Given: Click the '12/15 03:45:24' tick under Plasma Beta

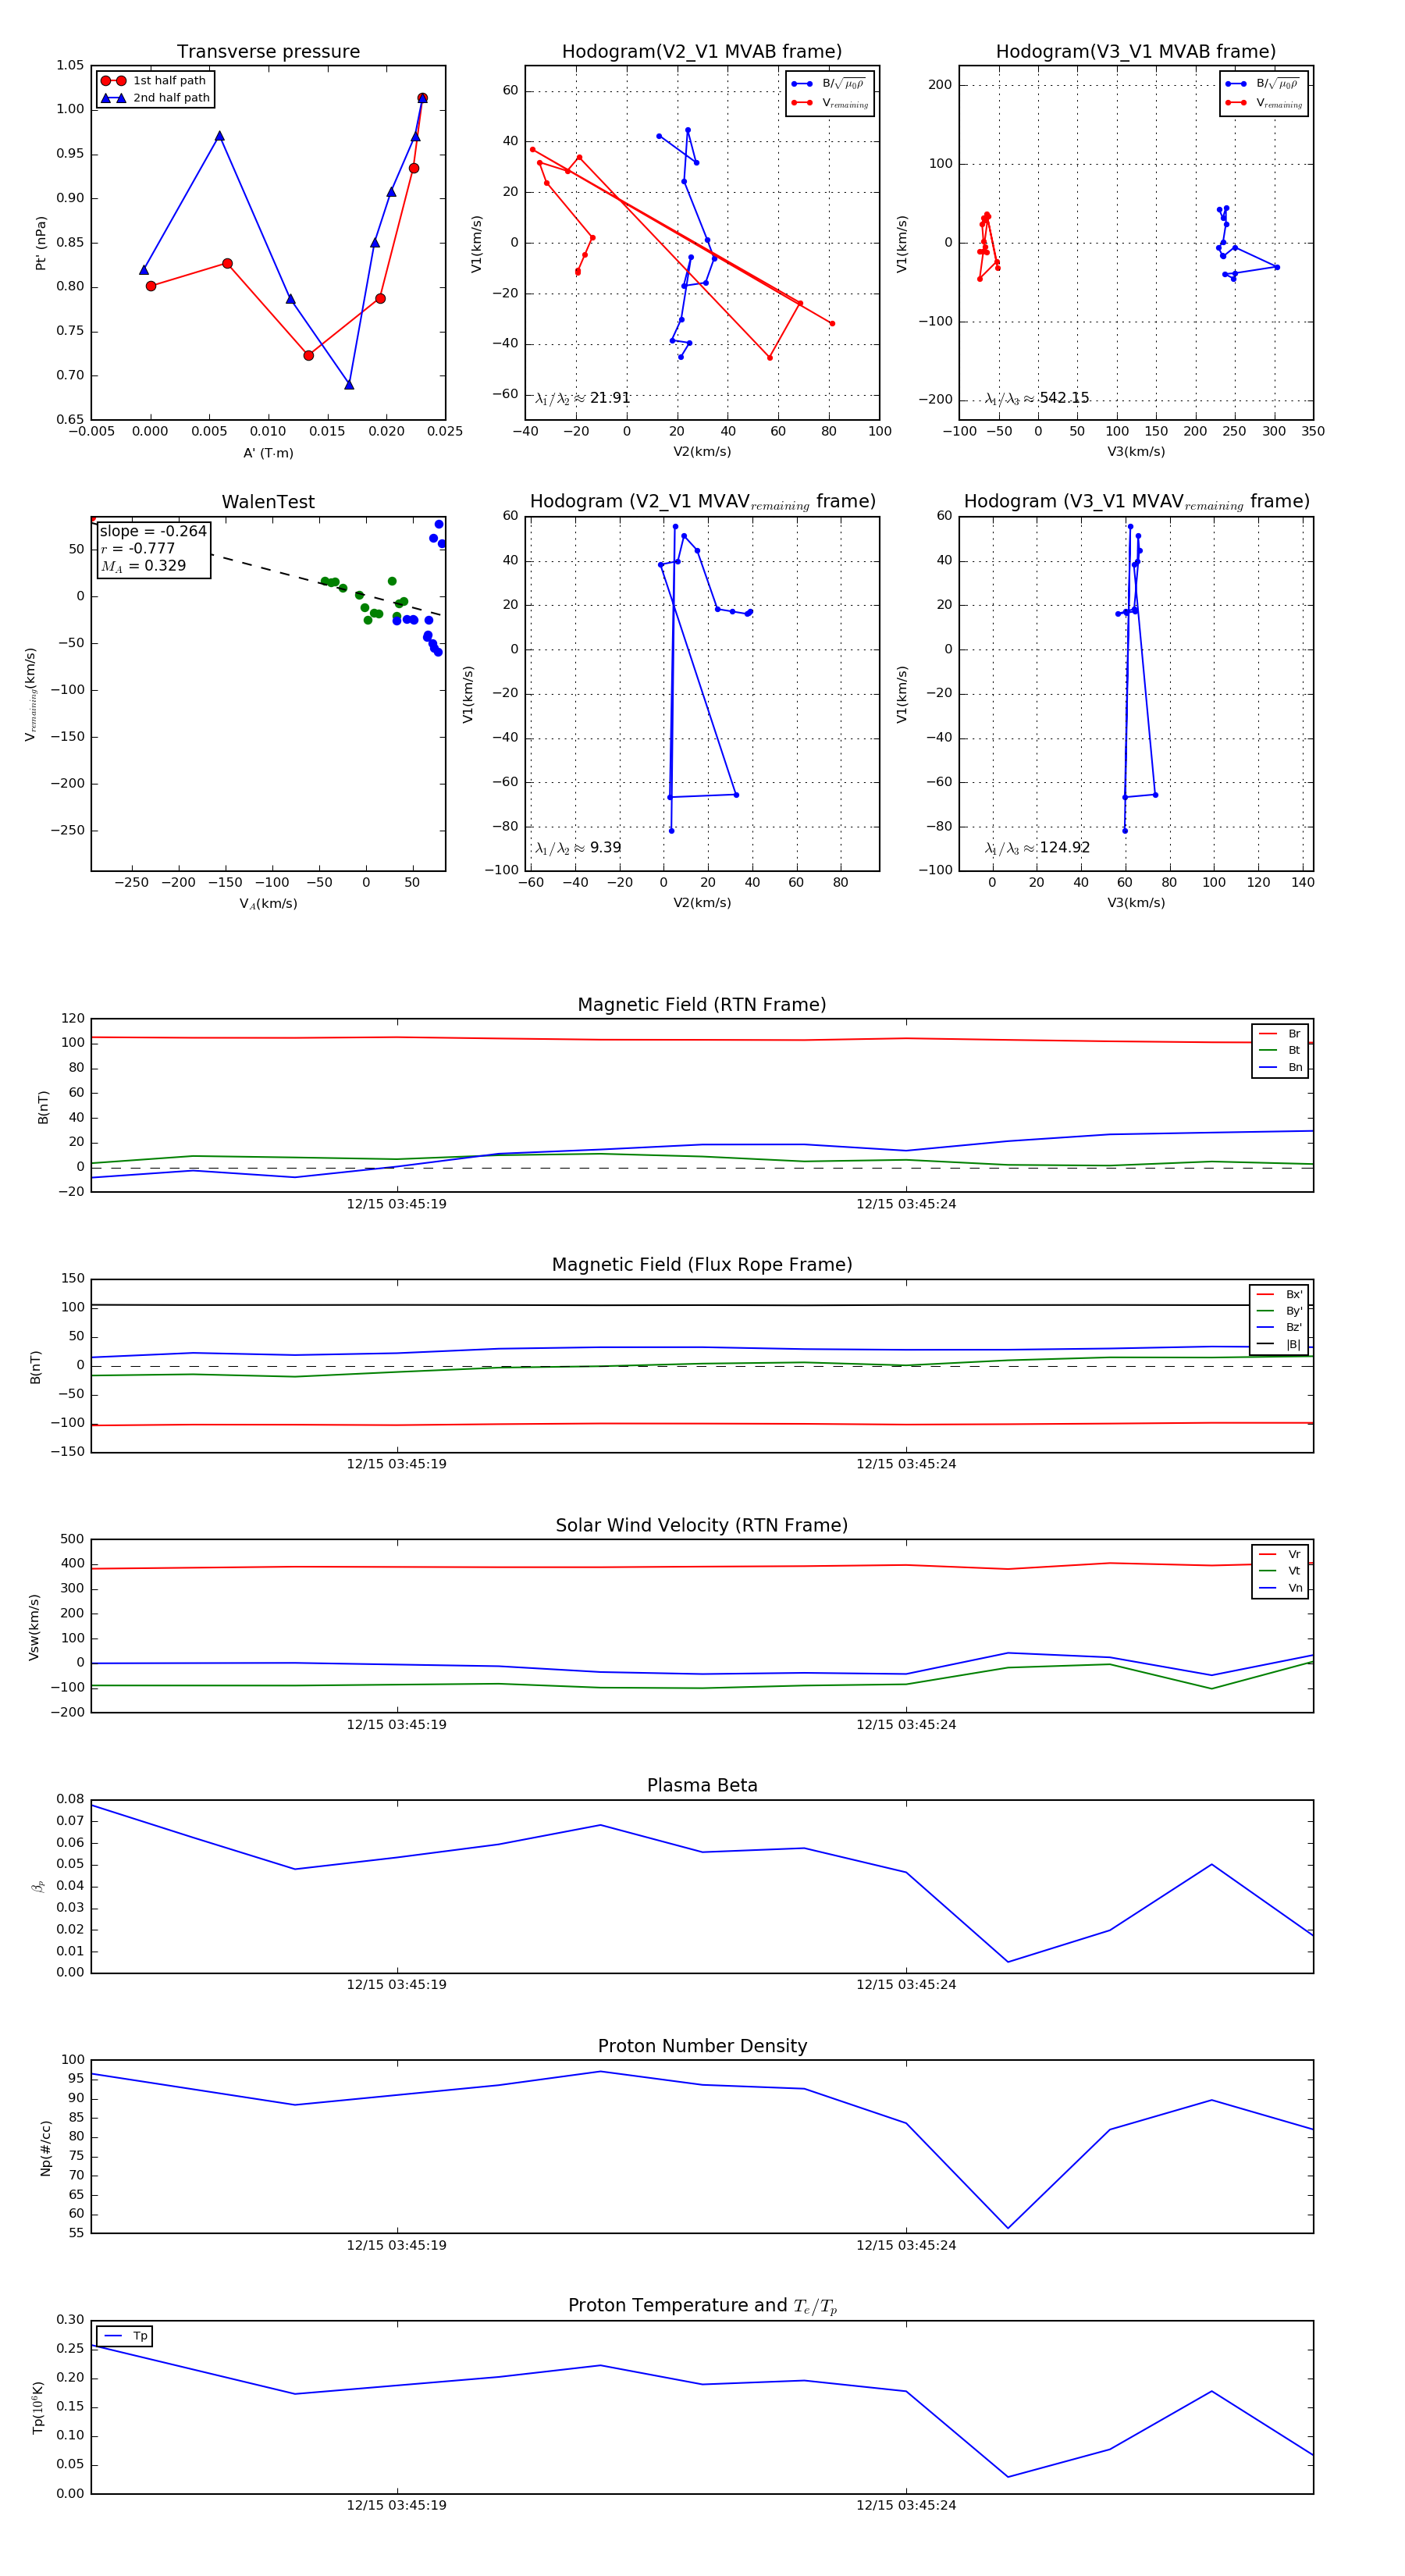Looking at the screenshot, I should (x=906, y=1984).
